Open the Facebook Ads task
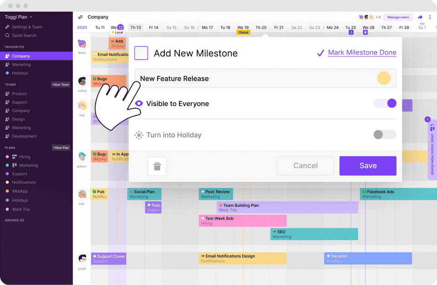 [398, 194]
